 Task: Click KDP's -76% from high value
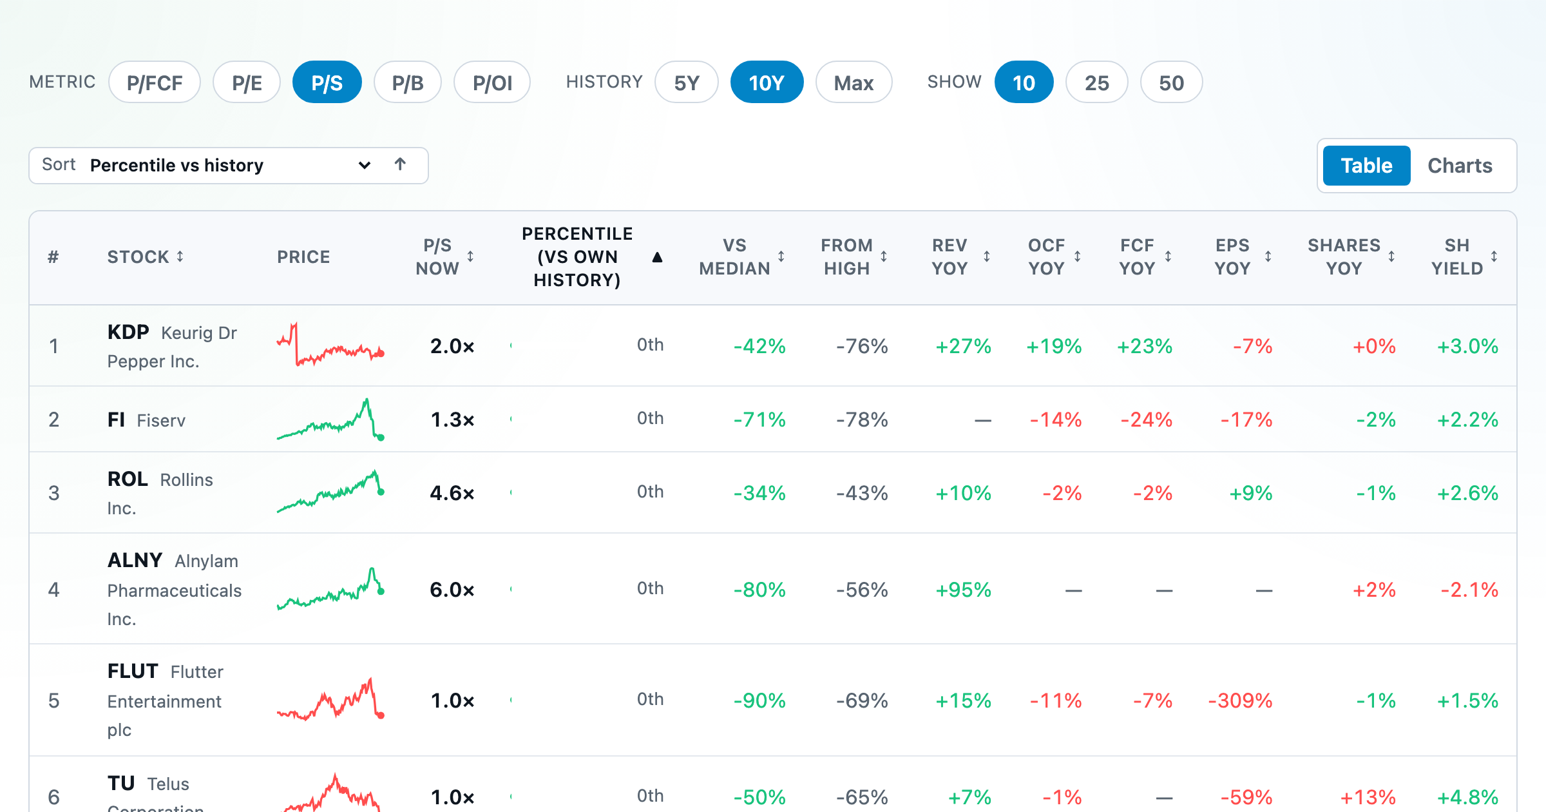coord(862,346)
